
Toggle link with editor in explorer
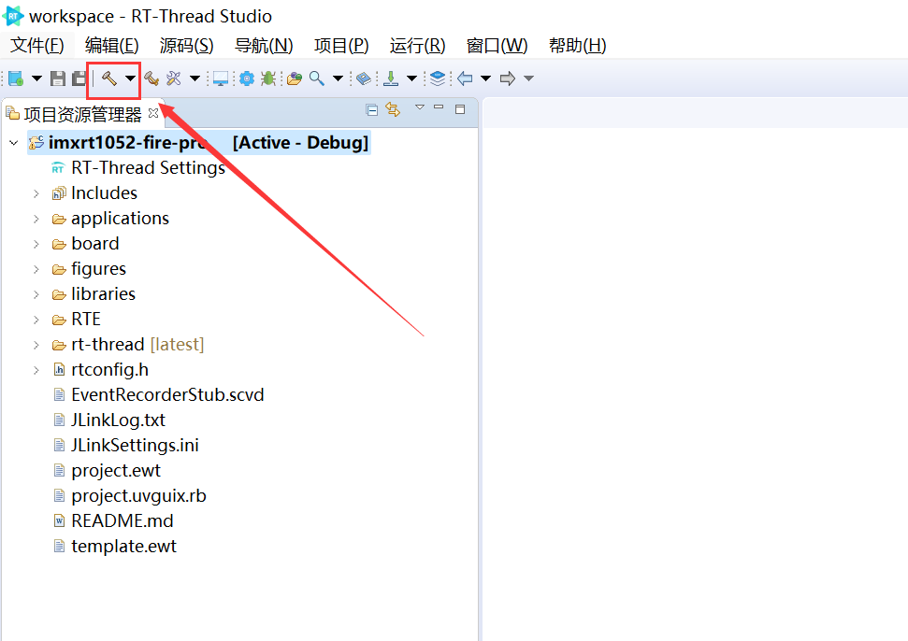(393, 110)
